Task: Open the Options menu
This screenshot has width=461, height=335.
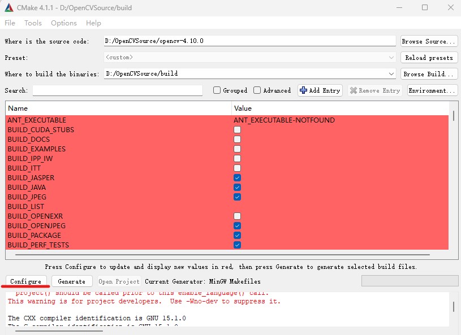Action: pyautogui.click(x=64, y=23)
